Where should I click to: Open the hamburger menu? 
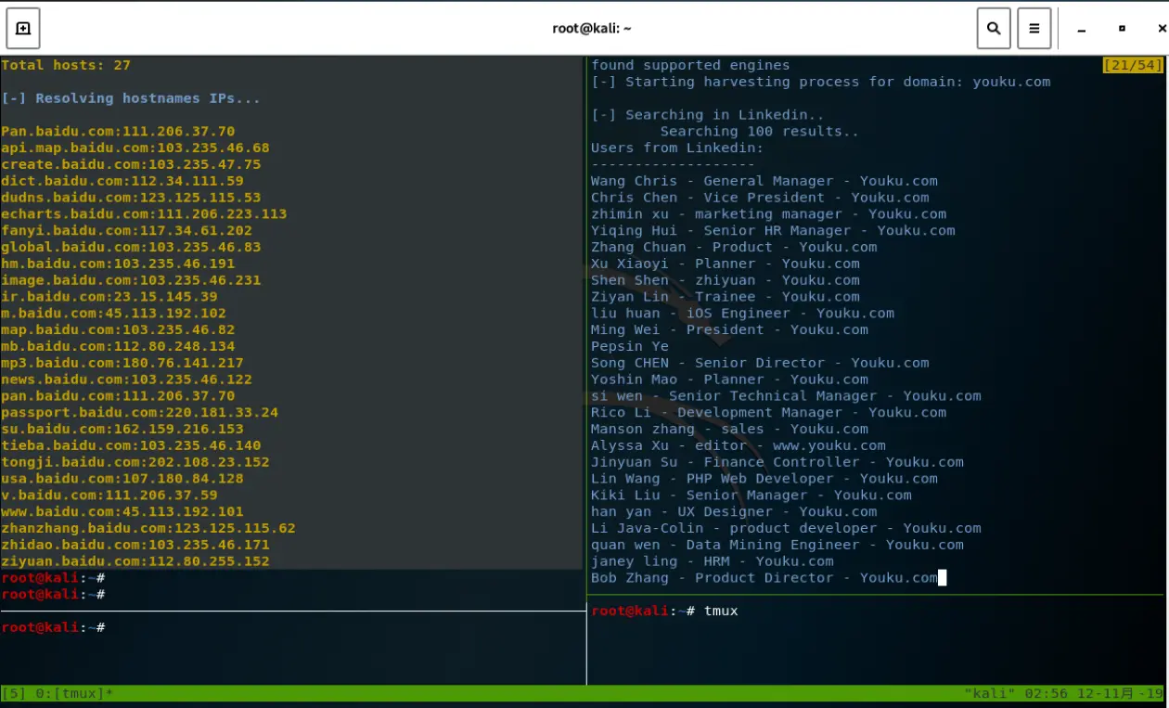(1034, 28)
